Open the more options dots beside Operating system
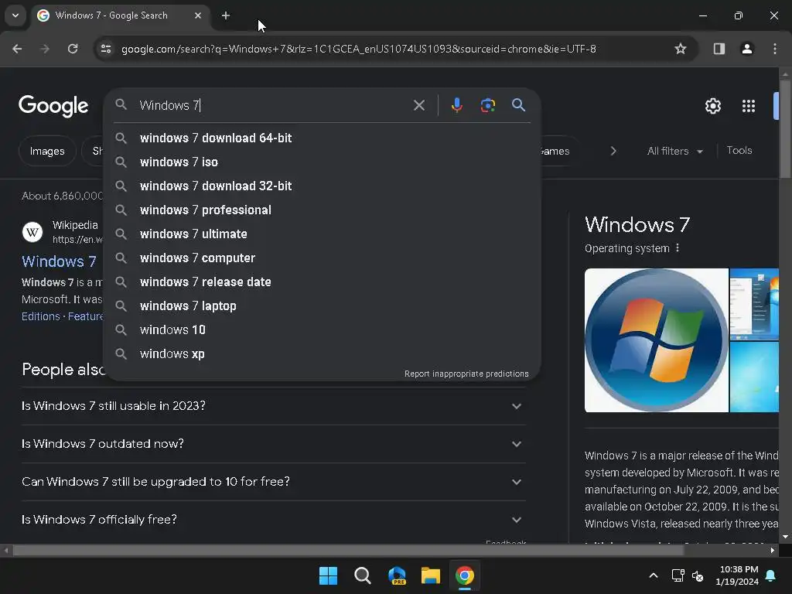Screen dimensions: 792x594 (678, 248)
